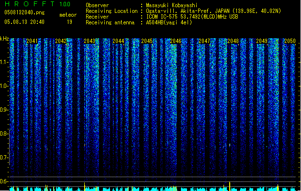Click the HROFFT title text
The height and width of the screenshot is (191, 301).
[30, 4]
